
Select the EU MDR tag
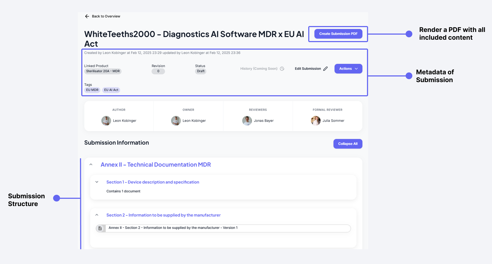pyautogui.click(x=92, y=90)
